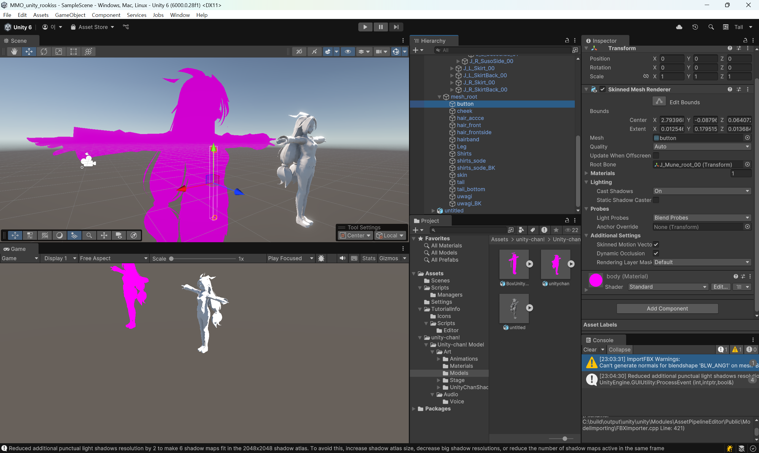Open Unity Cloud from cloud icon
759x453 pixels.
coord(679,27)
